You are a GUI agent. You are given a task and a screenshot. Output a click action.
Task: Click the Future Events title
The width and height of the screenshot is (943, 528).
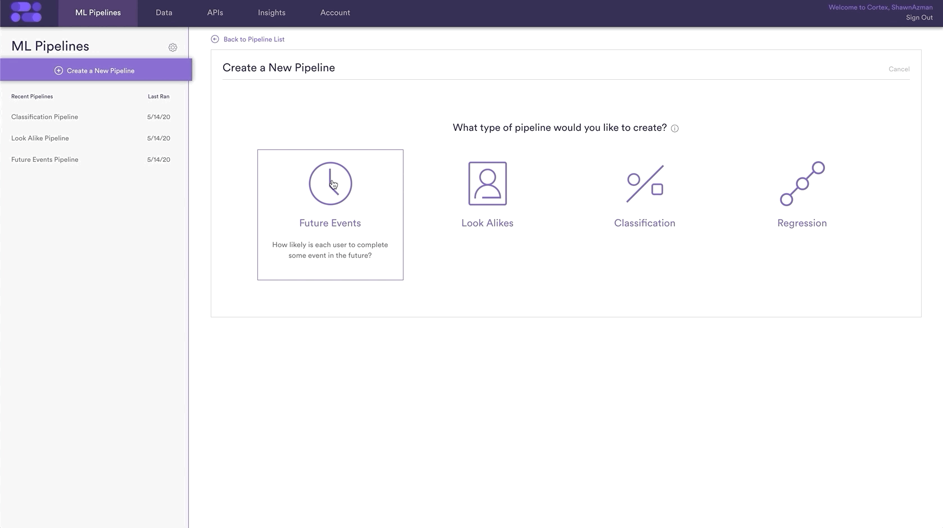tap(330, 223)
